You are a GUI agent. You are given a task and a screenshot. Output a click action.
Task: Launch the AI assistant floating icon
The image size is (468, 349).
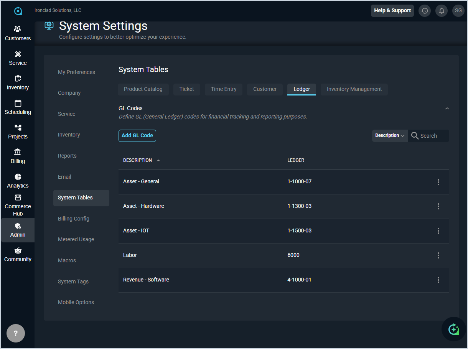pos(453,329)
